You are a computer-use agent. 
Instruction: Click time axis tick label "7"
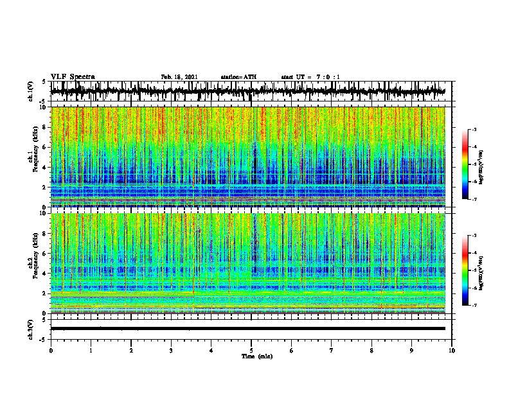332,351
